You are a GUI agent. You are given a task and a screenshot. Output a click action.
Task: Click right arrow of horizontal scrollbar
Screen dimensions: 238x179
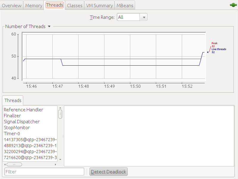[x=55, y=164]
